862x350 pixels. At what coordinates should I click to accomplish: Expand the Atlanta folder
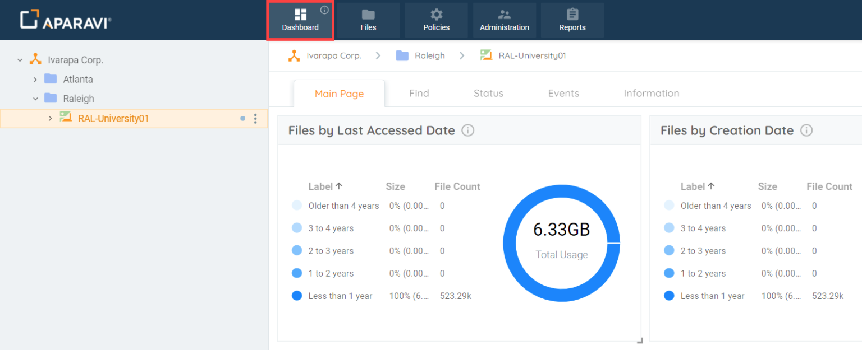coord(35,79)
